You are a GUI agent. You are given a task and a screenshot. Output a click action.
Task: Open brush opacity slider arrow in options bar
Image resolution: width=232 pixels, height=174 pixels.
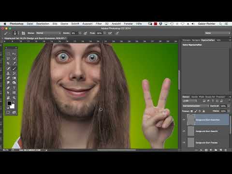pyautogui.click(x=80, y=33)
